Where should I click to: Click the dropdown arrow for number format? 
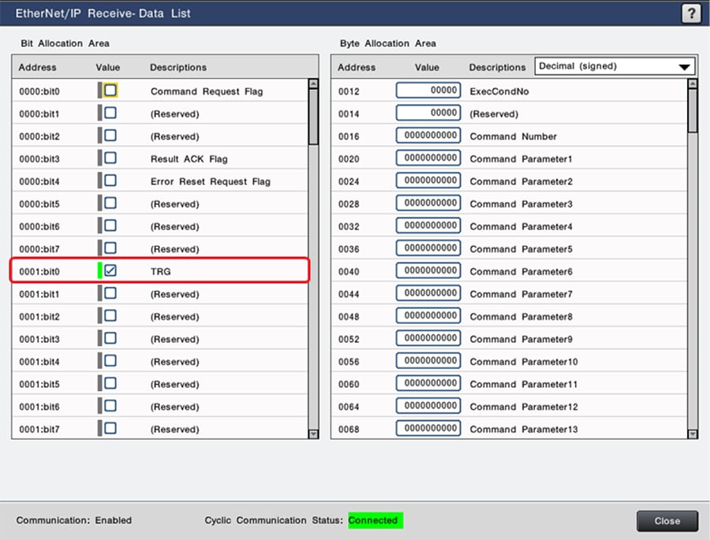pos(684,68)
